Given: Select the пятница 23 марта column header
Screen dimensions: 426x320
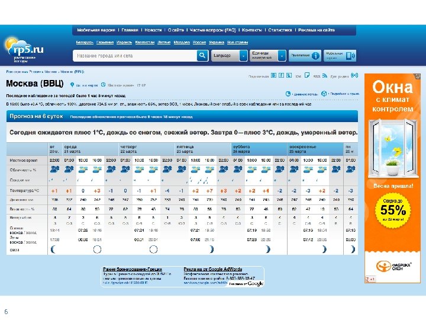Looking at the screenshot, I should coord(203,149).
